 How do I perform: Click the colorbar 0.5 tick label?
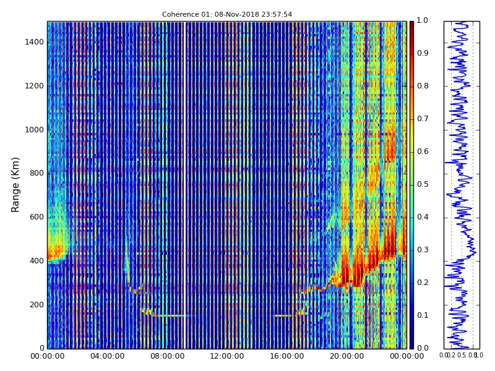pyautogui.click(x=423, y=184)
